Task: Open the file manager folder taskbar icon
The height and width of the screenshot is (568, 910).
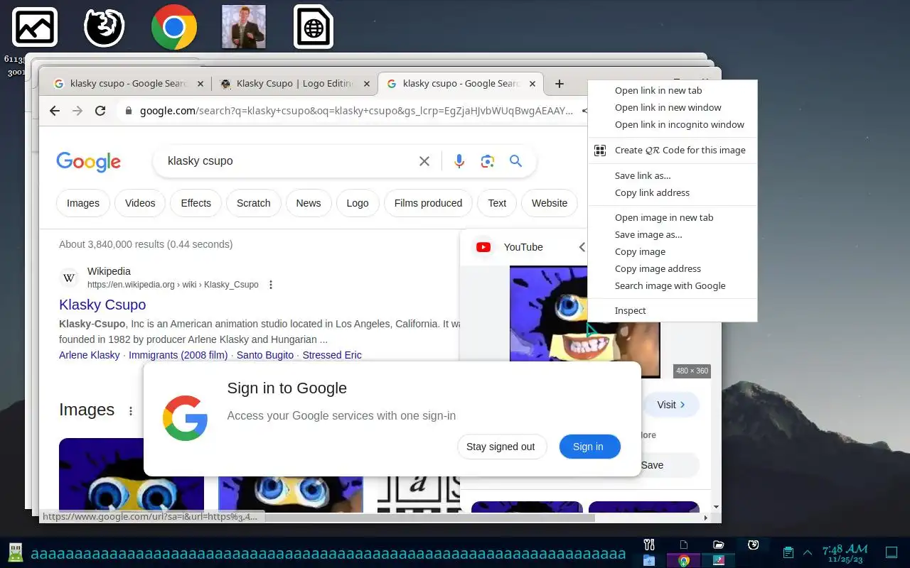Action: [x=718, y=545]
